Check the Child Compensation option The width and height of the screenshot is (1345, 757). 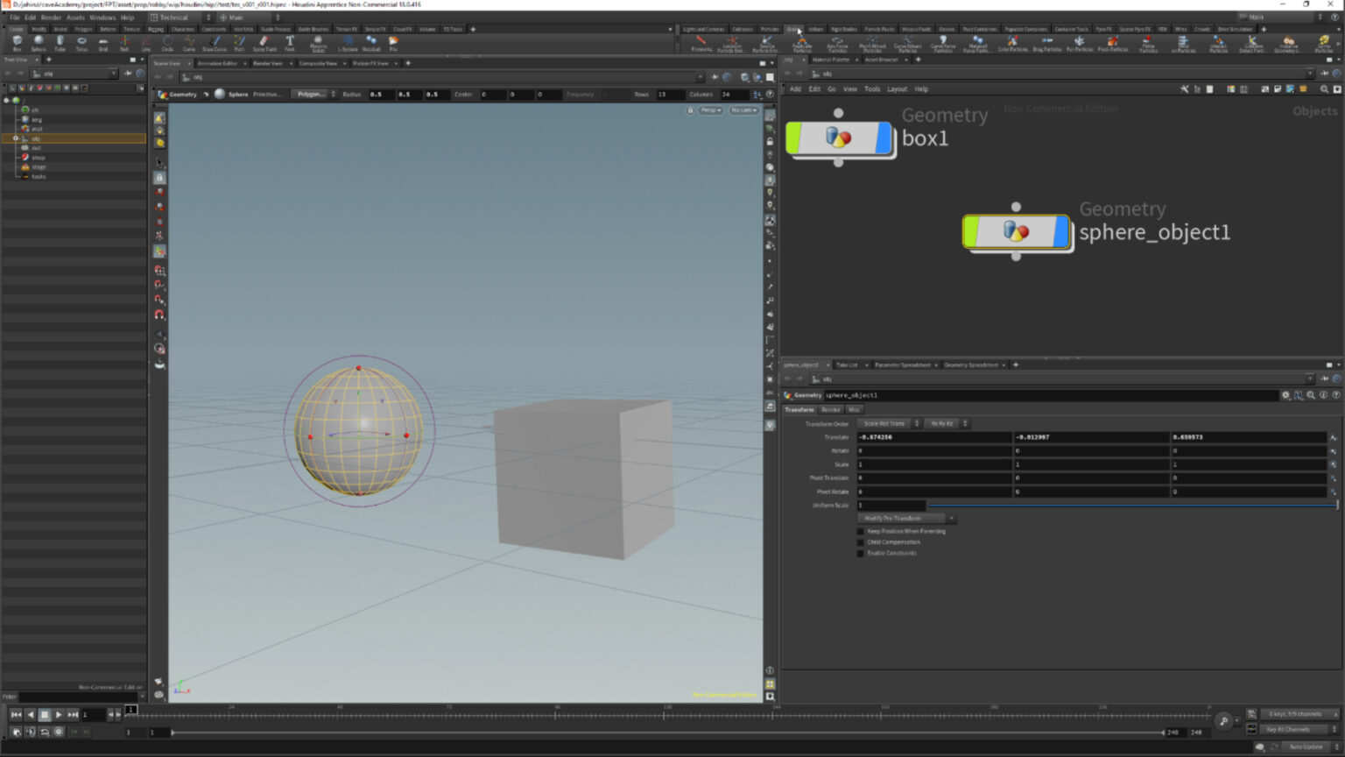coord(861,541)
